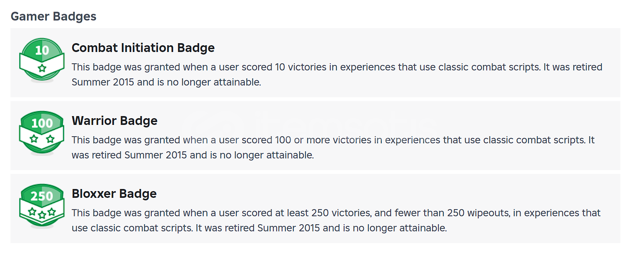This screenshot has height=259, width=630.
Task: Click the number 100 on the badge icon
Action: pyautogui.click(x=42, y=123)
